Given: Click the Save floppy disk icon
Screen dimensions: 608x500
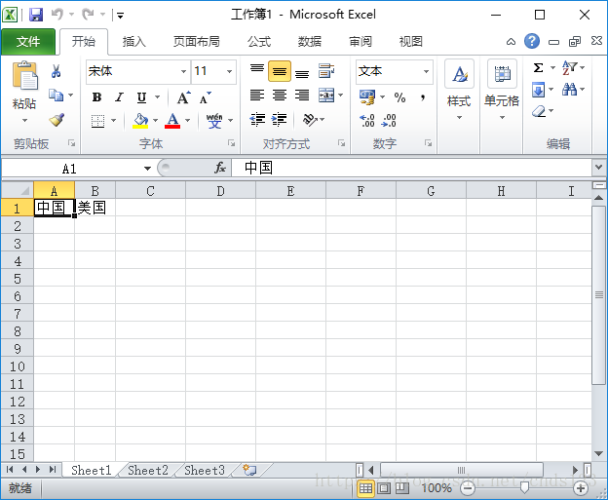Looking at the screenshot, I should [x=36, y=15].
